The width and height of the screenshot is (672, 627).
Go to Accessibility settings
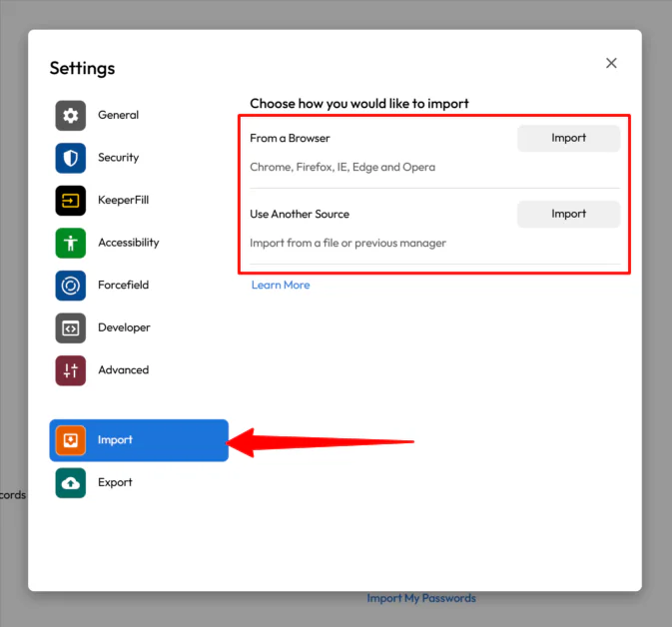pyautogui.click(x=139, y=243)
